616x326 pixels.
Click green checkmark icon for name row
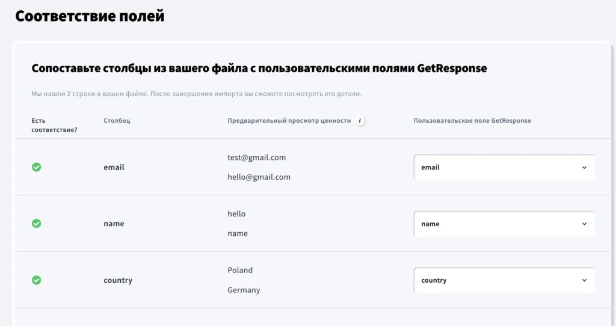coord(37,224)
